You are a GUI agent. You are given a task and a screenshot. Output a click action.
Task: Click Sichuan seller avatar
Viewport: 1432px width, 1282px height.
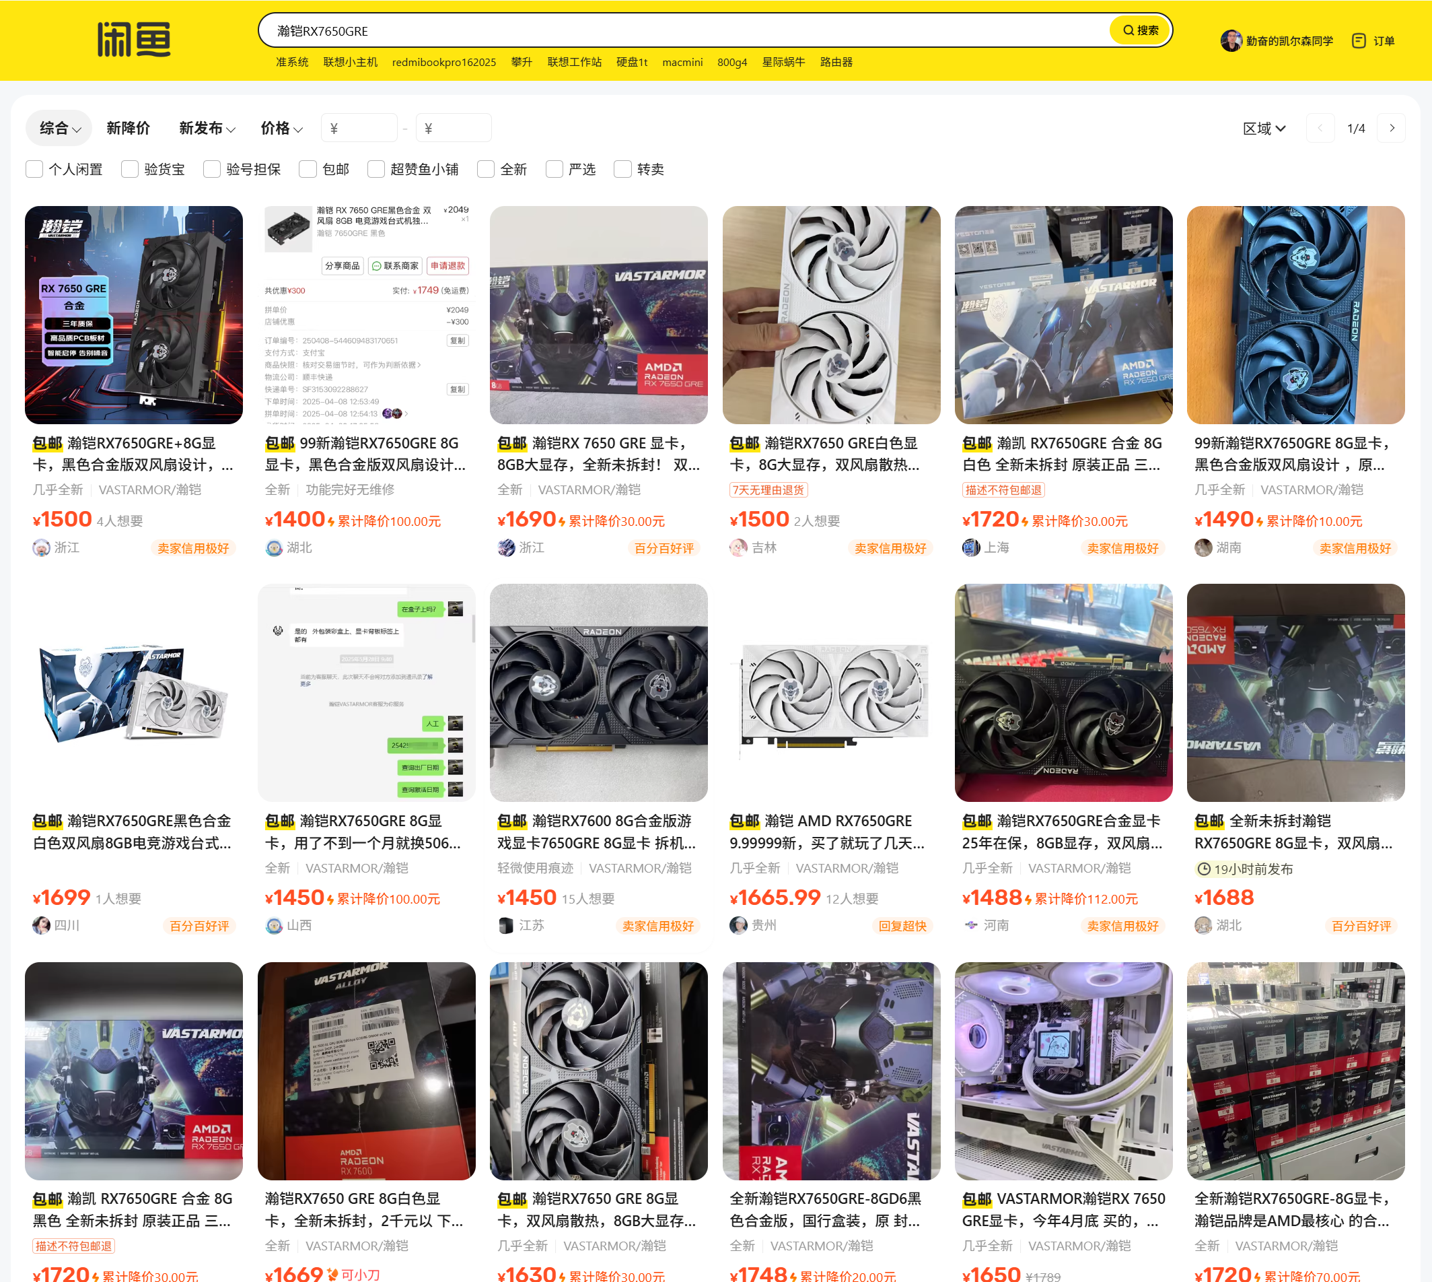[41, 926]
